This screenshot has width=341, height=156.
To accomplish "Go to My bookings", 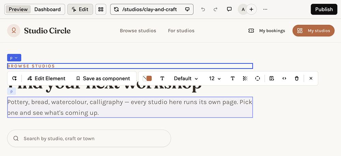I will coord(272,31).
